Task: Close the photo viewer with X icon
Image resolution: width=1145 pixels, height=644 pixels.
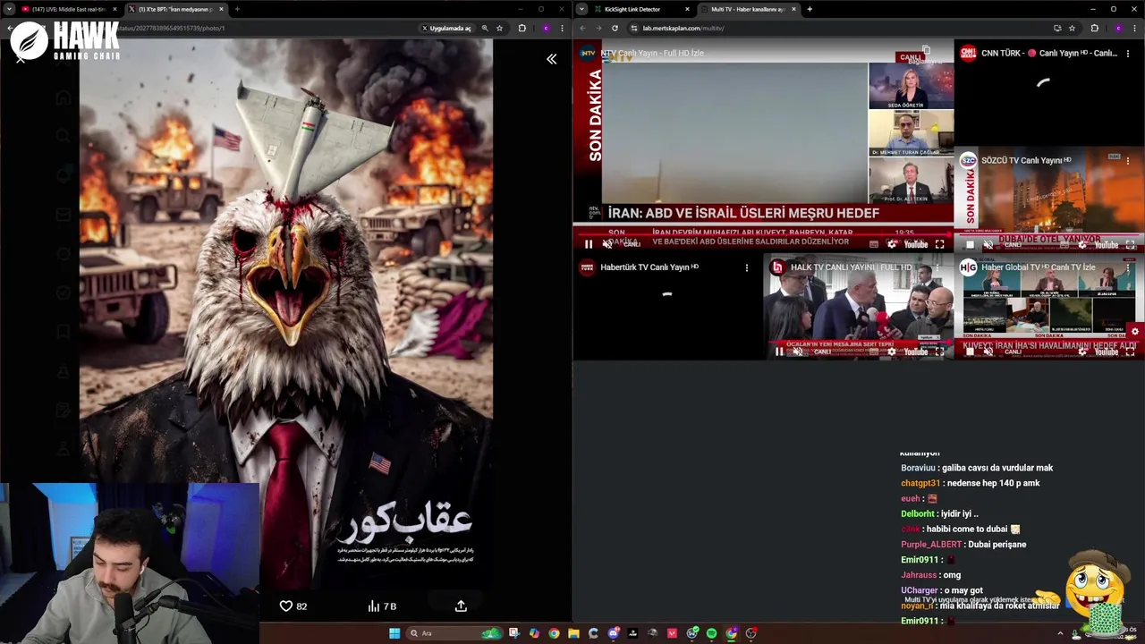Action: (x=20, y=58)
